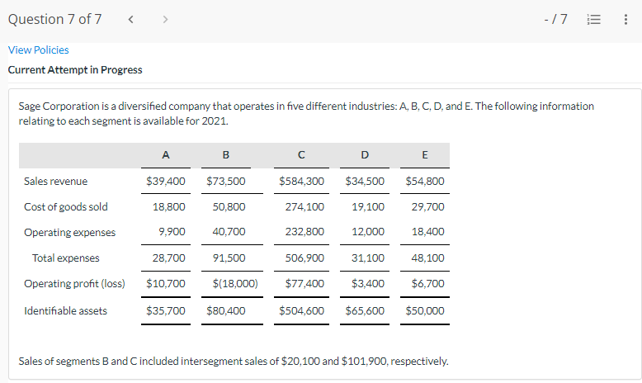Viewport: 642px width, 383px height.
Task: Go to the next question arrow
Action: (x=165, y=19)
